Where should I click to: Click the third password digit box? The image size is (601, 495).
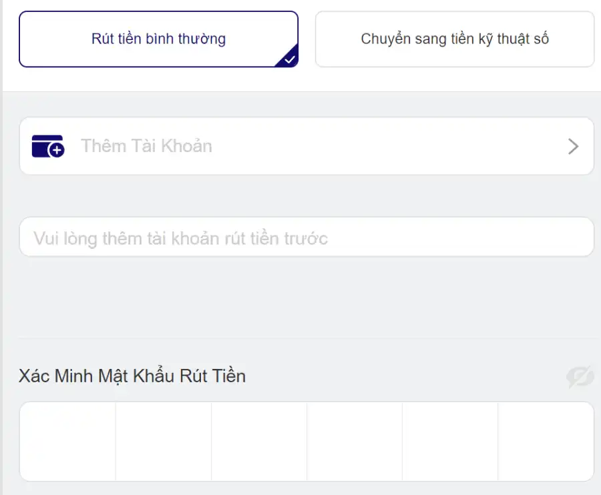click(x=259, y=442)
